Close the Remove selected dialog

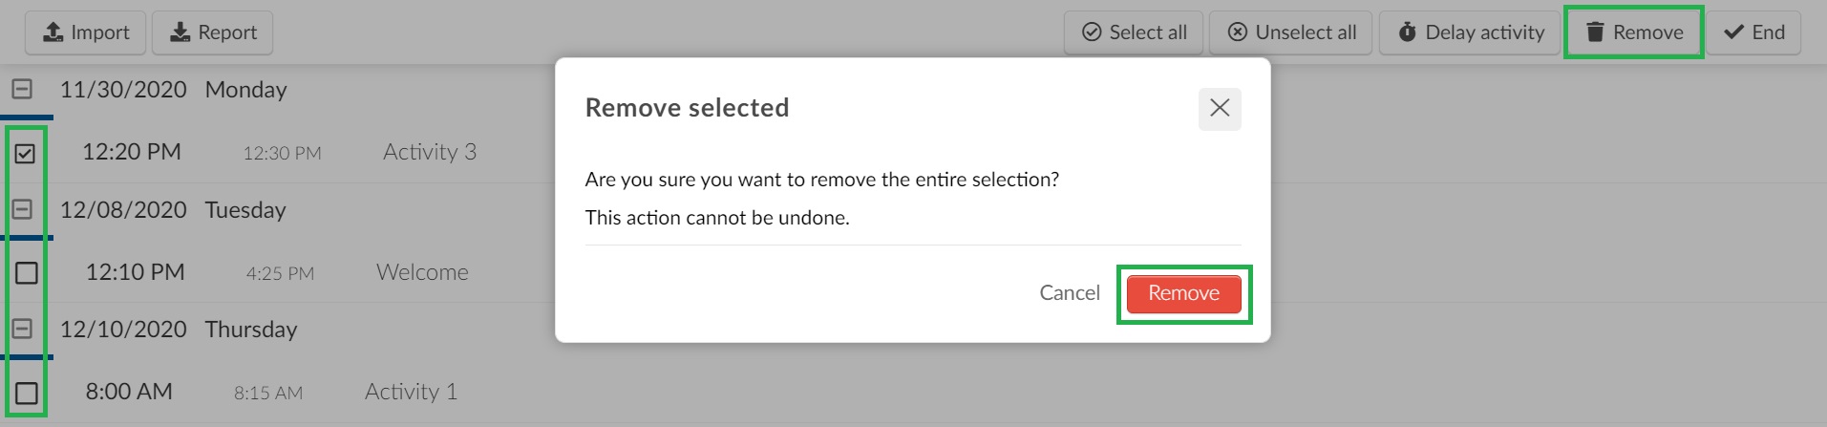[1220, 108]
